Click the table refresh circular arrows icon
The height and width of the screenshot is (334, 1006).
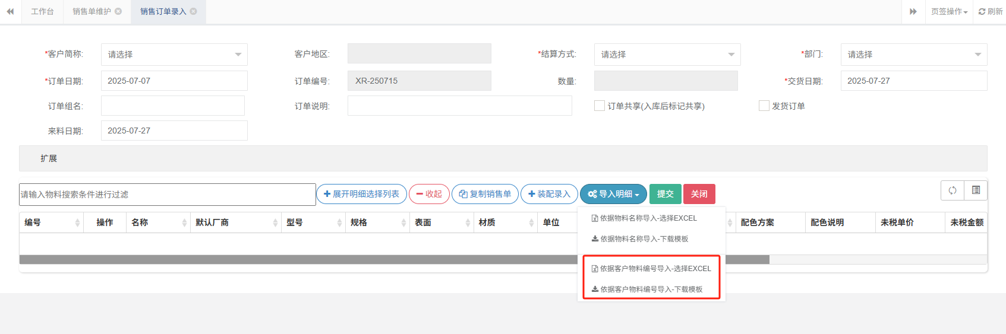(x=953, y=190)
